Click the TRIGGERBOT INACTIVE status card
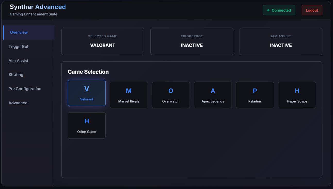This screenshot has height=189, width=333. [192, 41]
